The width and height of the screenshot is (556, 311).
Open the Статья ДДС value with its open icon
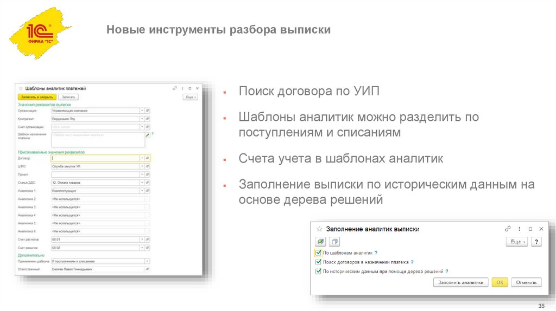click(x=148, y=183)
